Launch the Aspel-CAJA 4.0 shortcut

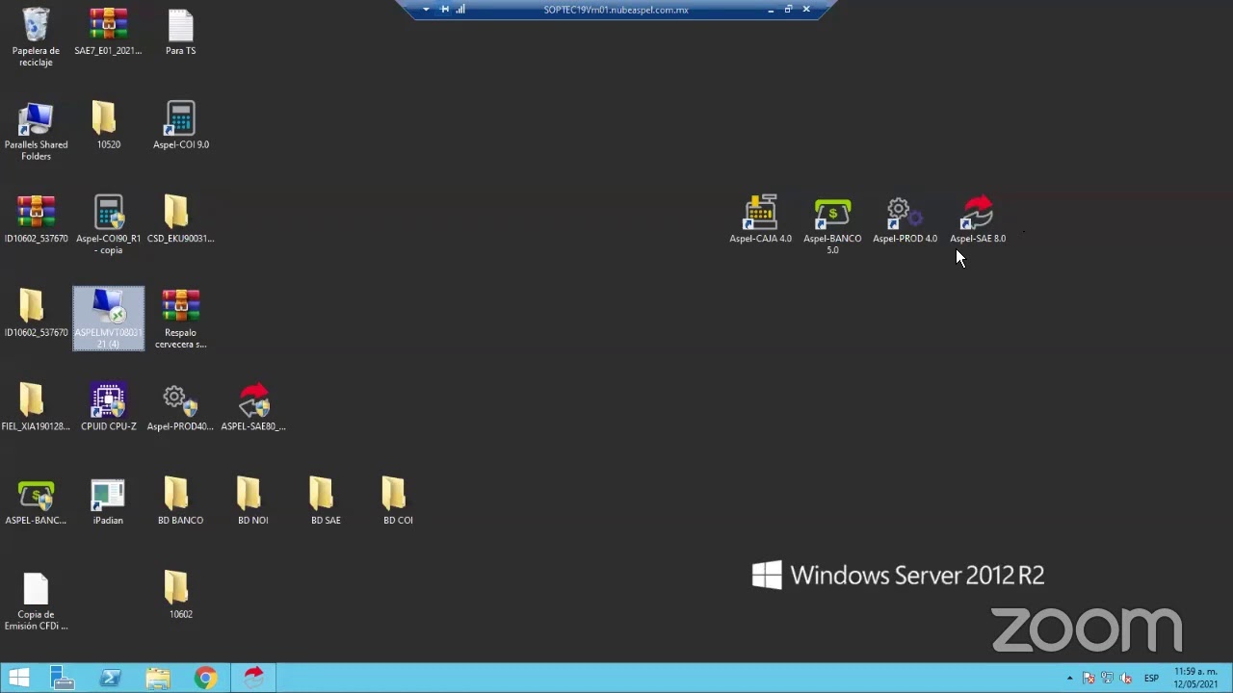coord(760,219)
